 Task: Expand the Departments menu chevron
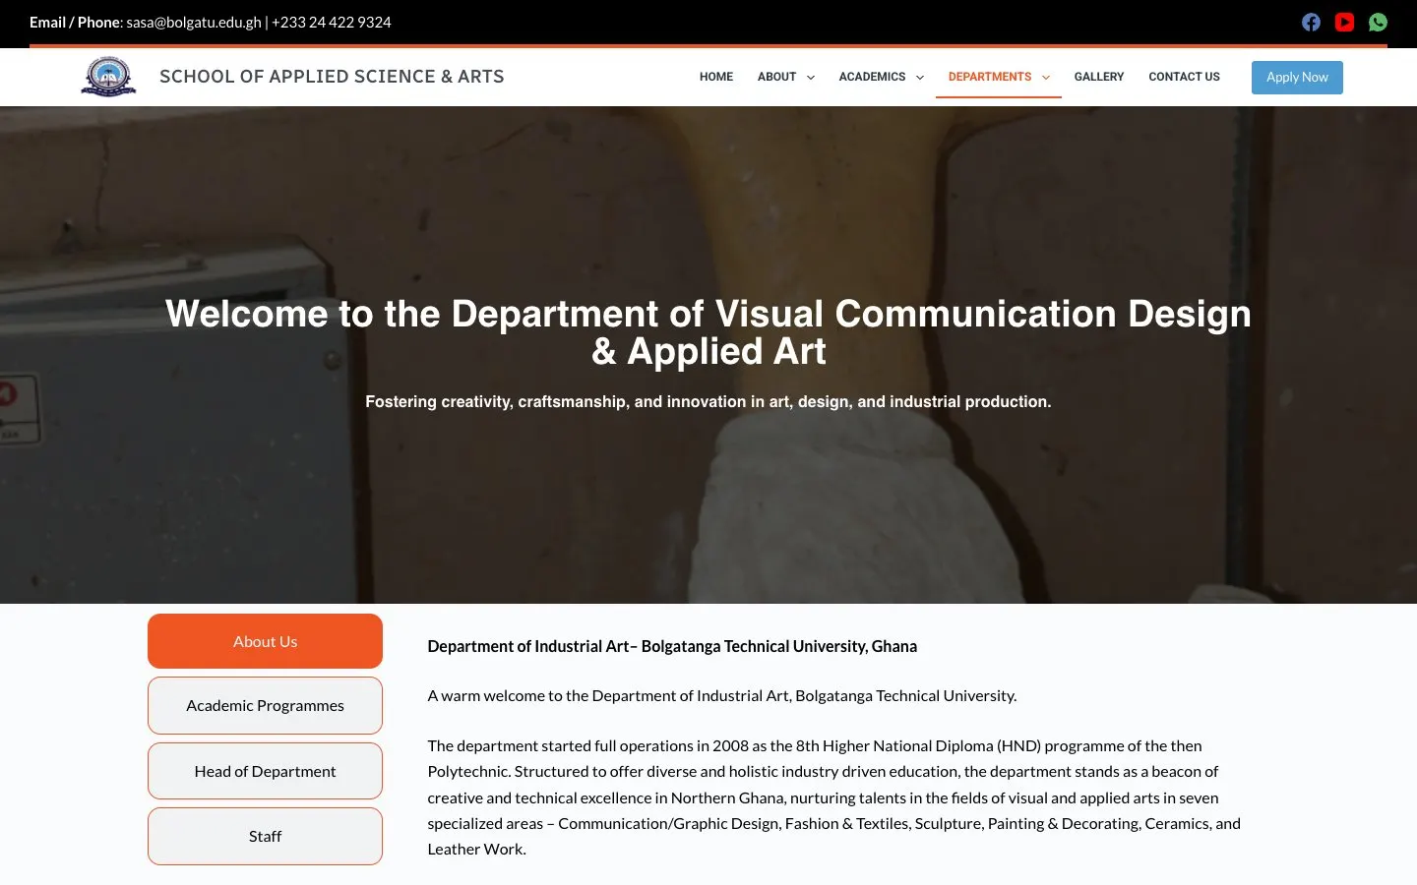1046,78
